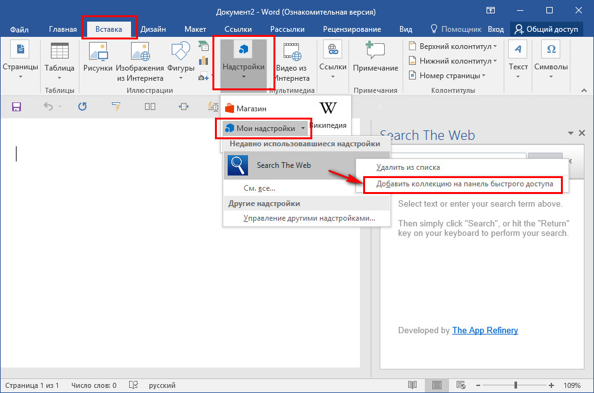Insert a chart from Illustrations group

[204, 60]
